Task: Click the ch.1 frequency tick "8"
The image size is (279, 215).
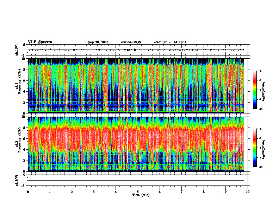Action: pyautogui.click(x=24, y=70)
